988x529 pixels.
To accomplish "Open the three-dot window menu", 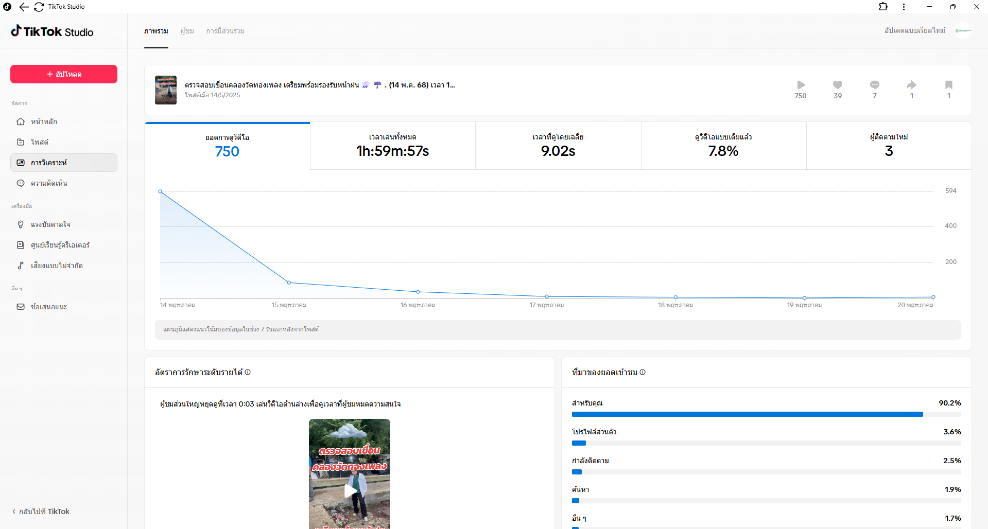I will pos(904,7).
